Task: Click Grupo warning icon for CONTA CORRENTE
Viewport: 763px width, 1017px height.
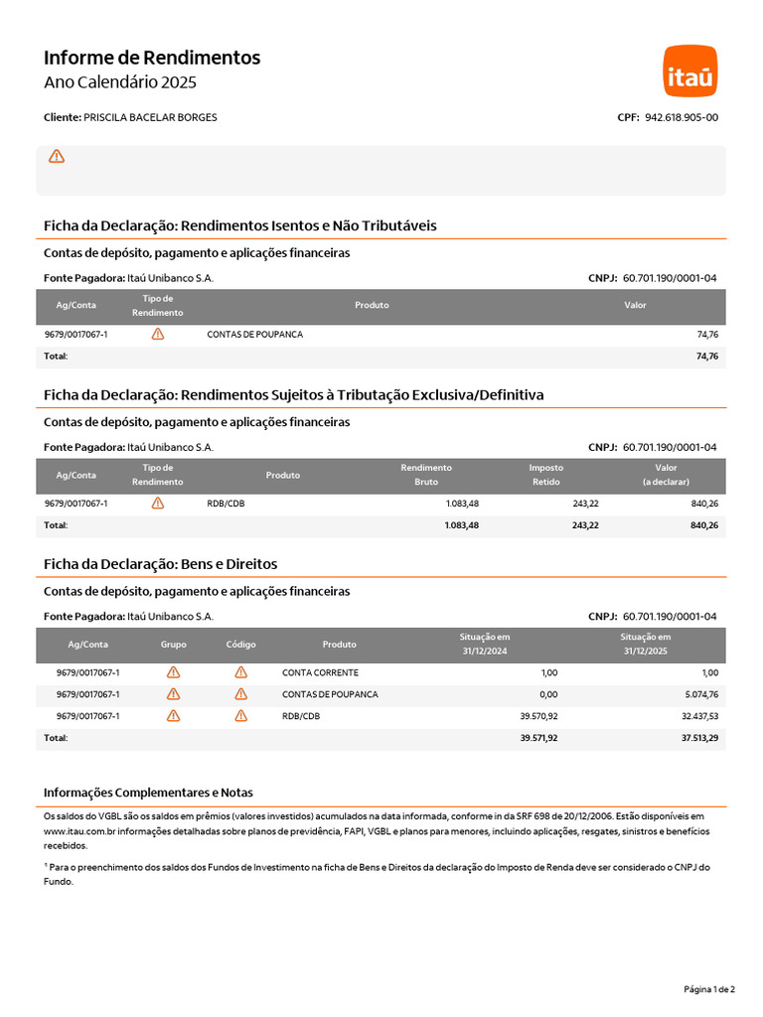Action: coord(173,672)
